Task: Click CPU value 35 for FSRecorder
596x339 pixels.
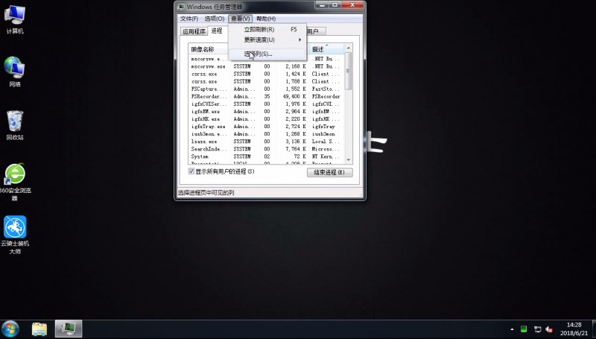Action: [x=267, y=97]
